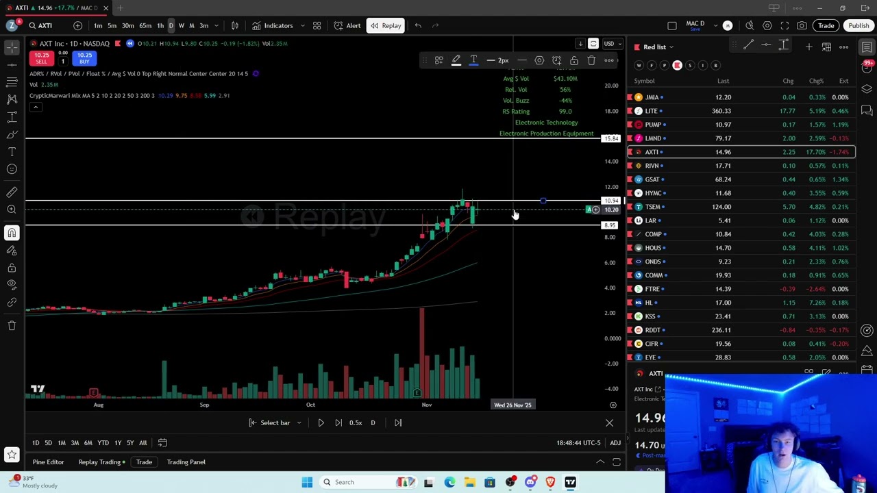Toggle the Replay mode button
877x493 pixels.
pyautogui.click(x=386, y=25)
